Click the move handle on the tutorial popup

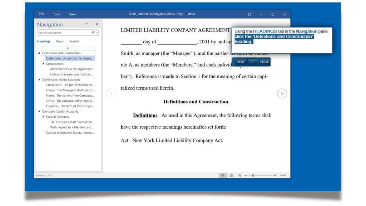tap(252, 62)
